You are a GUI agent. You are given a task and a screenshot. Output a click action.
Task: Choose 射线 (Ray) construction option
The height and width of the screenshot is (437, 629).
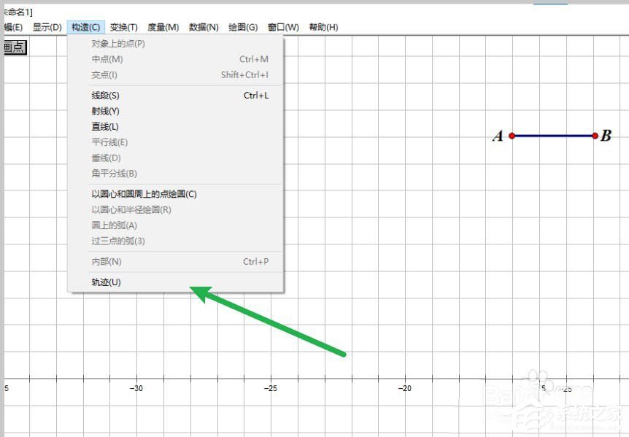(x=104, y=111)
